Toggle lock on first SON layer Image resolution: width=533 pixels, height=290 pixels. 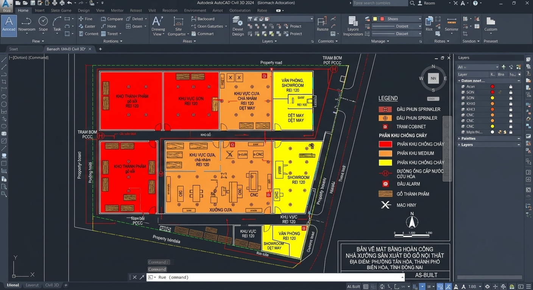(x=511, y=92)
